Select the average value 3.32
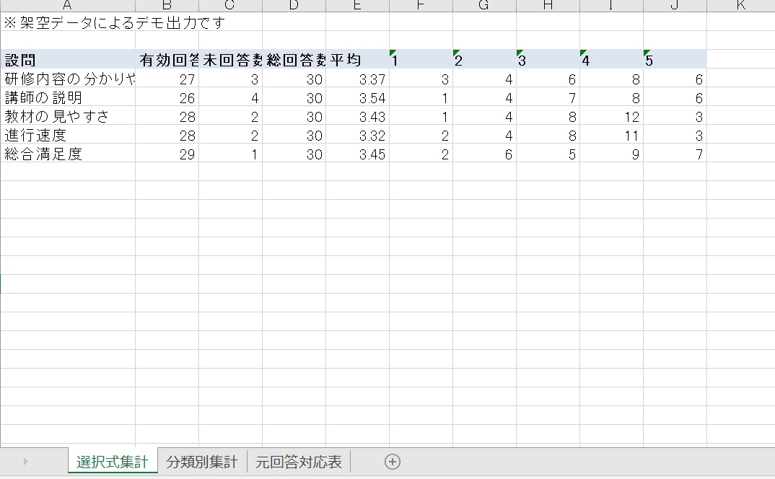The image size is (775, 479). point(357,135)
